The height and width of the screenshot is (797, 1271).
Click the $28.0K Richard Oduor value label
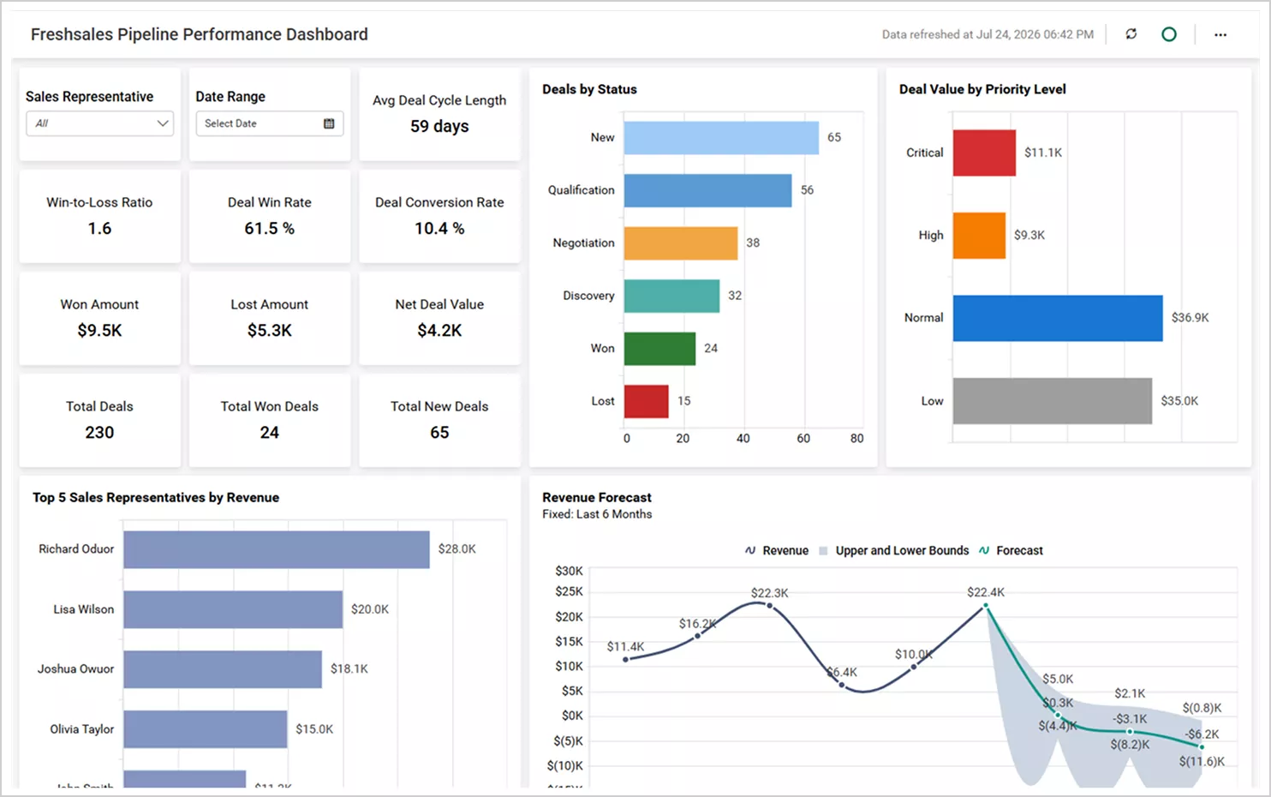click(457, 549)
